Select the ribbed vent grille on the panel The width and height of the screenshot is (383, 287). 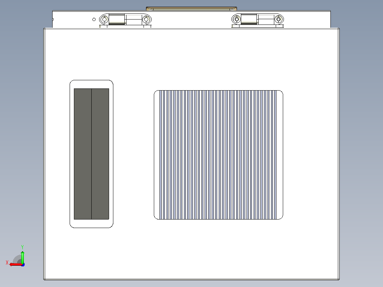coord(219,155)
